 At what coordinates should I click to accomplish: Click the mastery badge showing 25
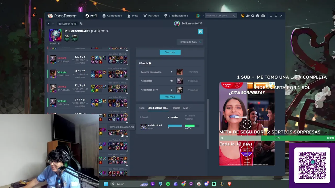click(75, 38)
